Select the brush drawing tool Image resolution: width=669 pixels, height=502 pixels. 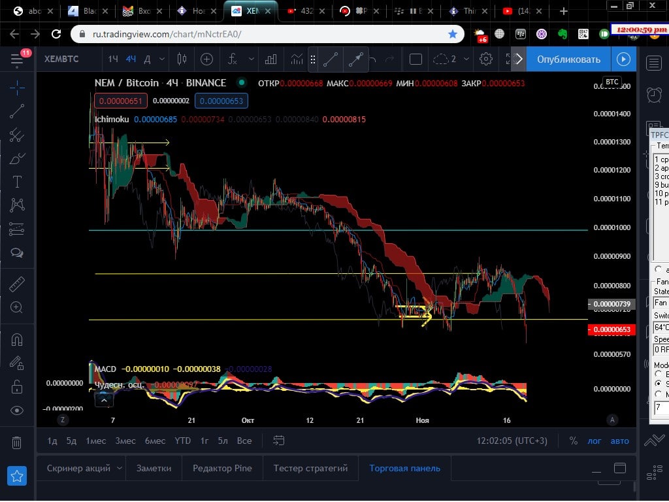[x=17, y=159]
